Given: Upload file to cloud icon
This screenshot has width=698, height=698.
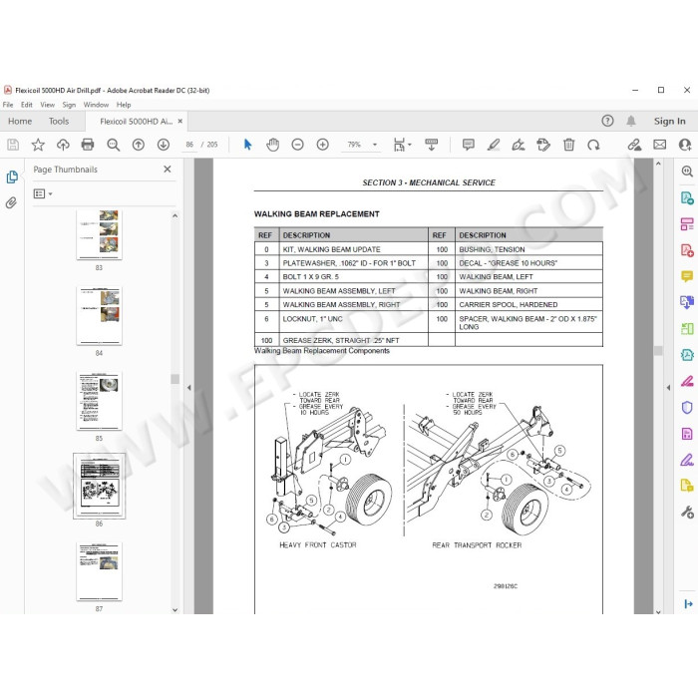Looking at the screenshot, I should click(x=63, y=145).
